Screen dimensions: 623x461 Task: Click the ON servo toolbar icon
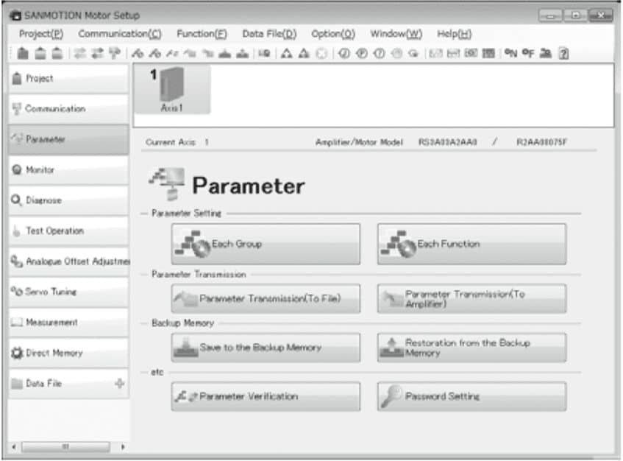[x=510, y=53]
